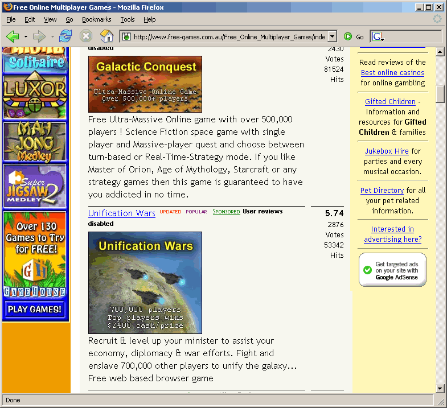Open the Unification Wars game link
Screen dimensions: 447x408
[122, 213]
